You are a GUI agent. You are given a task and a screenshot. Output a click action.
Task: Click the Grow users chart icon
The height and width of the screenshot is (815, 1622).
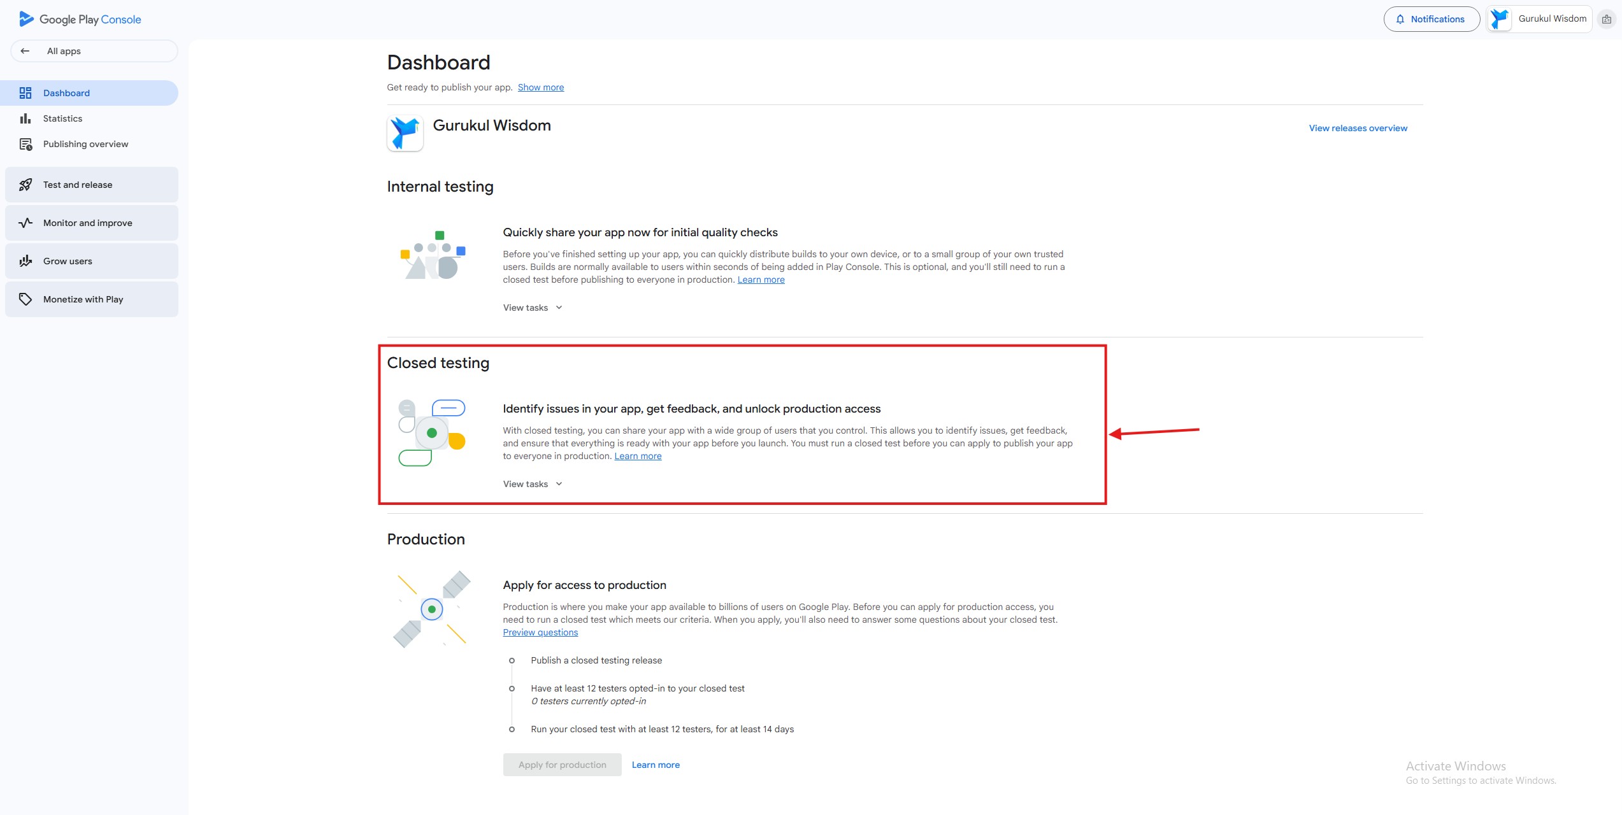(x=25, y=261)
